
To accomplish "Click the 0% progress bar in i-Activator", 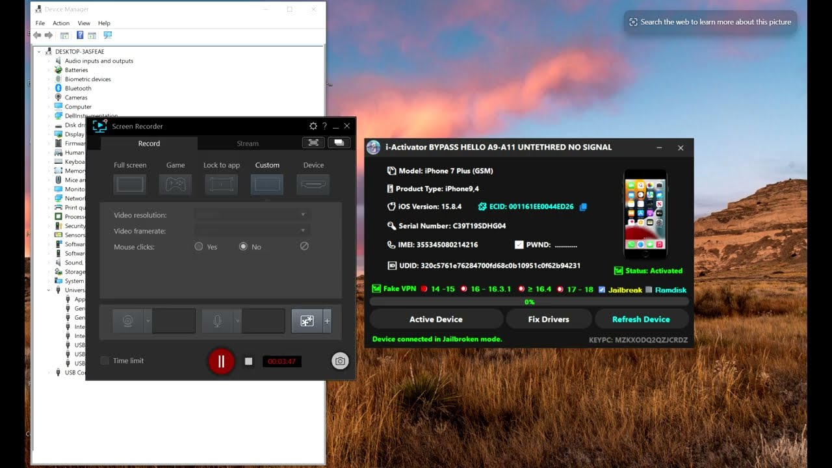I will tap(529, 302).
